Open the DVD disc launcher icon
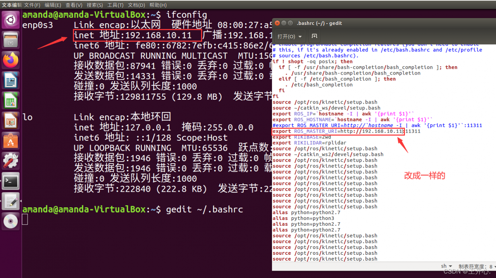 pos(11,222)
